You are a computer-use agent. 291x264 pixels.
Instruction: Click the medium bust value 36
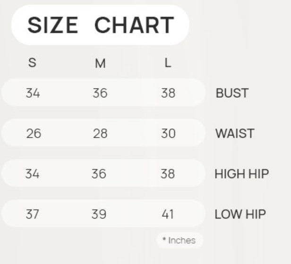100,93
